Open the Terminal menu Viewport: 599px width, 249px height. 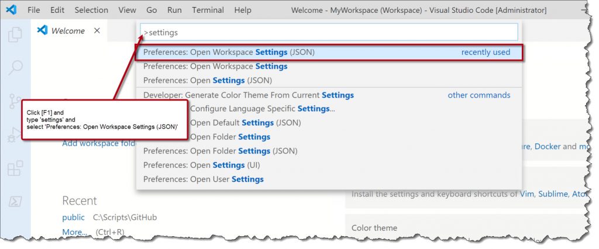[209, 10]
